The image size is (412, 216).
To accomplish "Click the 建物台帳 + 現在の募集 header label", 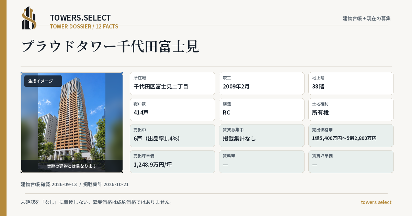I will click(x=367, y=19).
